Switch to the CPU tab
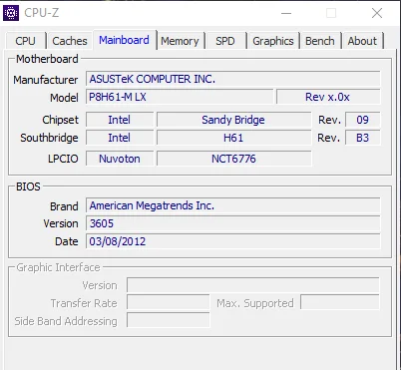Screen dimensions: 401x370 pos(25,41)
